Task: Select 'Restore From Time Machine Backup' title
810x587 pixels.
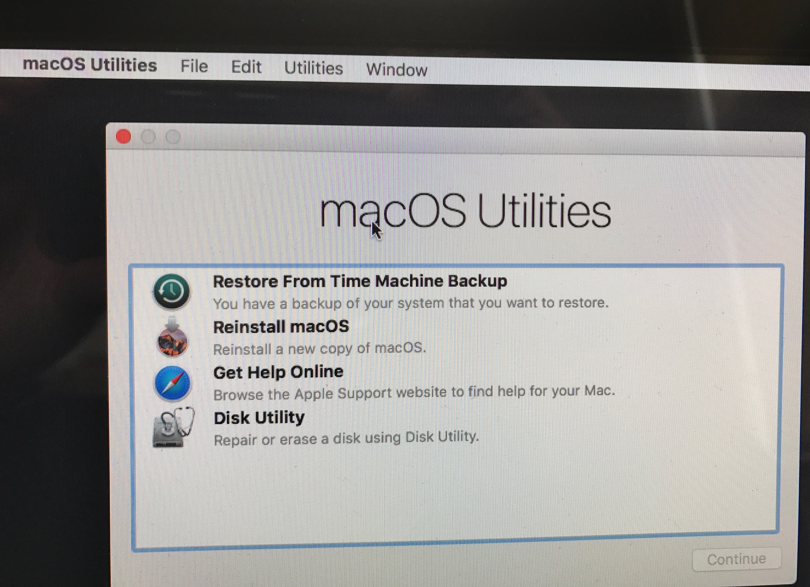Action: (360, 281)
